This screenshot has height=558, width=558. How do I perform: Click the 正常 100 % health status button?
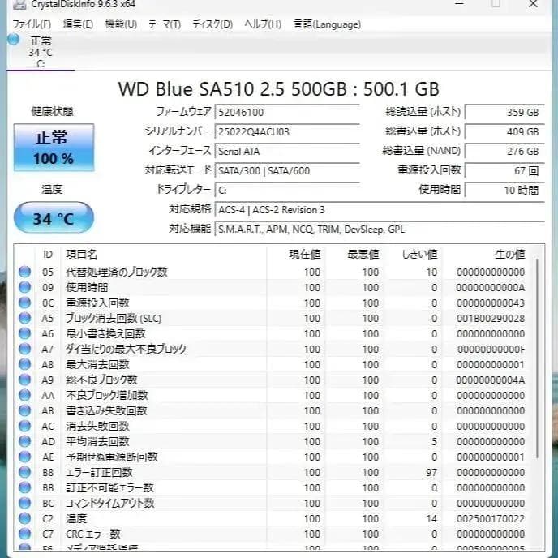54,148
